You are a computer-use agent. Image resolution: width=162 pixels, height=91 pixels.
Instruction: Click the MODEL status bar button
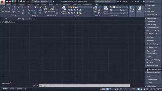[103, 89]
